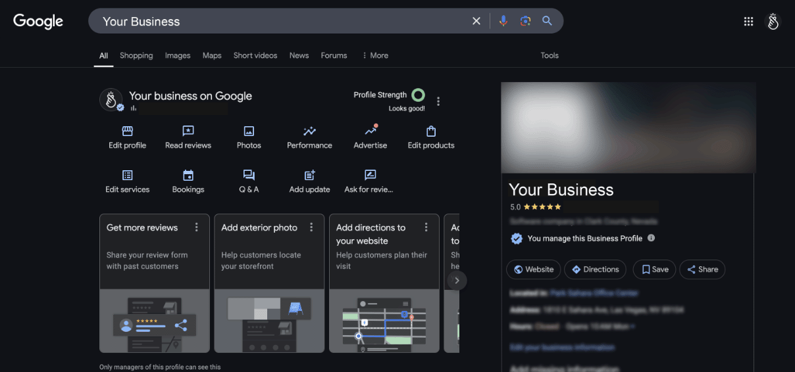The width and height of the screenshot is (795, 372).
Task: Clear the search box text
Action: (x=476, y=21)
